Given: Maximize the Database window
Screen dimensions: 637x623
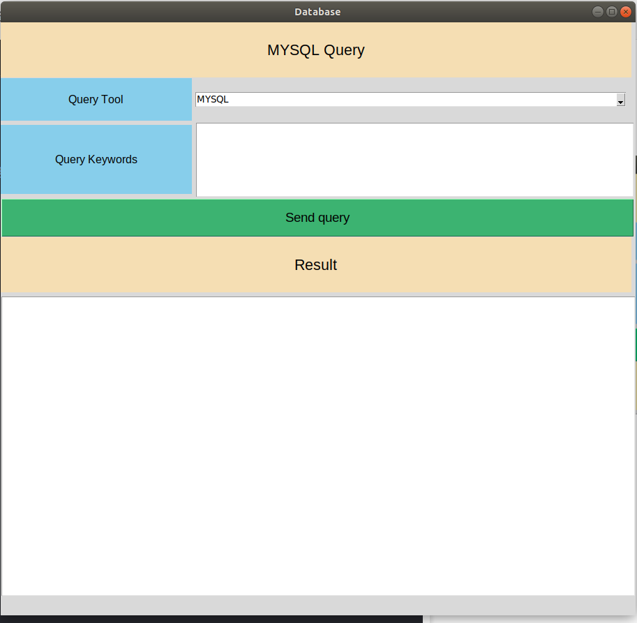Looking at the screenshot, I should (x=612, y=12).
